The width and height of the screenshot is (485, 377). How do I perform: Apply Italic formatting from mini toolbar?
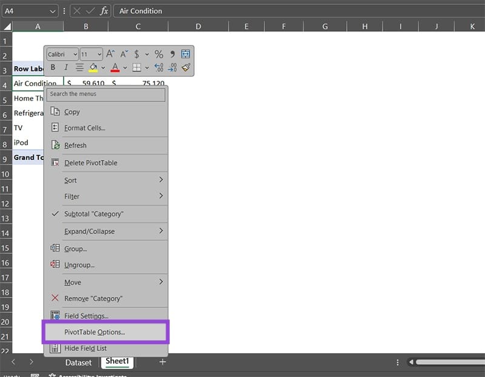click(65, 67)
